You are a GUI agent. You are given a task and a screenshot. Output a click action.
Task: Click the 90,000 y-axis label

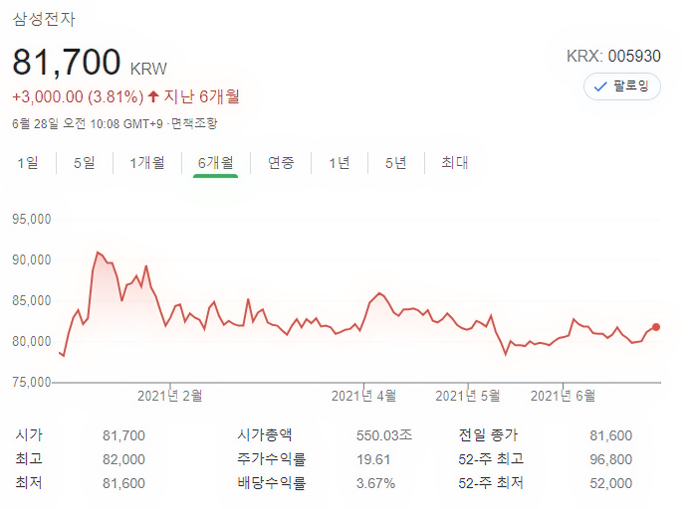coord(32,259)
